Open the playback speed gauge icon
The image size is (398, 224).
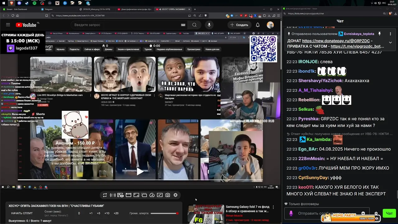152,195
